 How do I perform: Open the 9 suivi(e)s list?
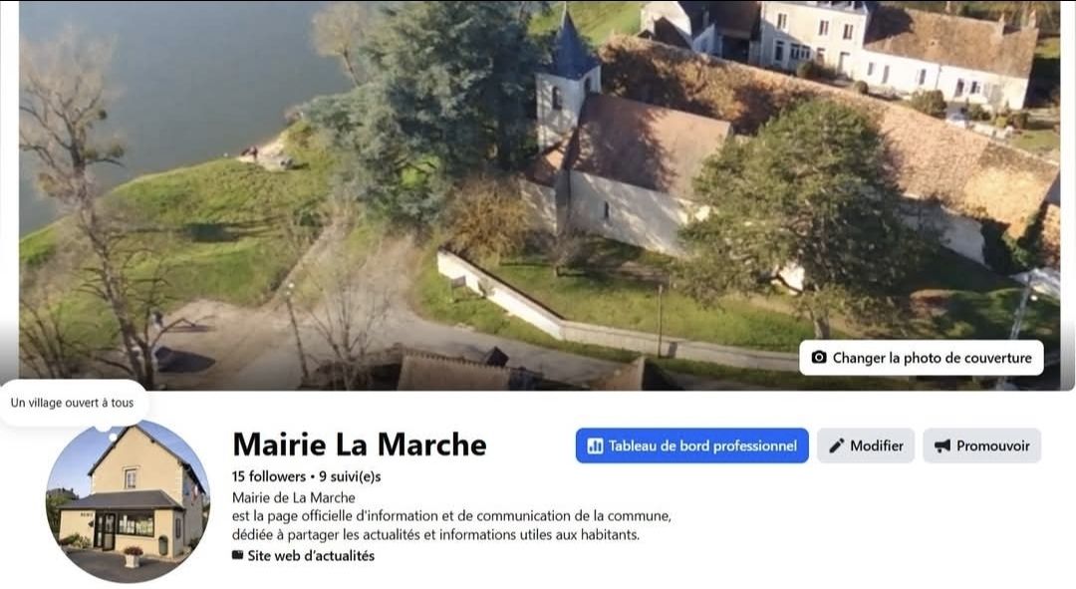(x=350, y=476)
